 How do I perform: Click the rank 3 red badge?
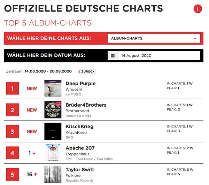click(13, 131)
